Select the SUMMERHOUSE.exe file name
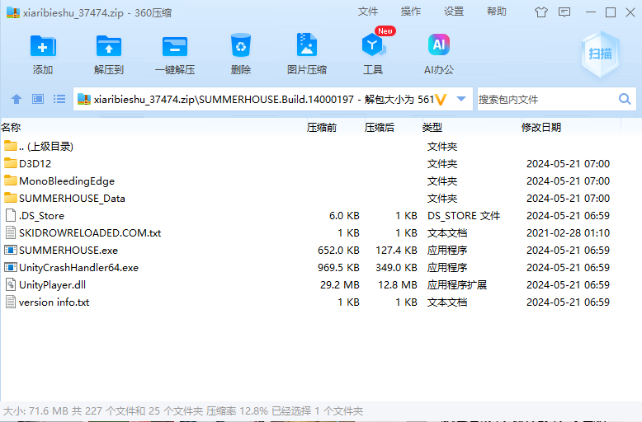 point(68,250)
